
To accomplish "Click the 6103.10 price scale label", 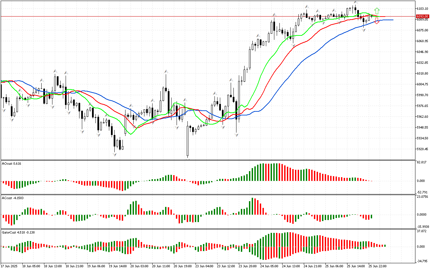I will (422, 8).
